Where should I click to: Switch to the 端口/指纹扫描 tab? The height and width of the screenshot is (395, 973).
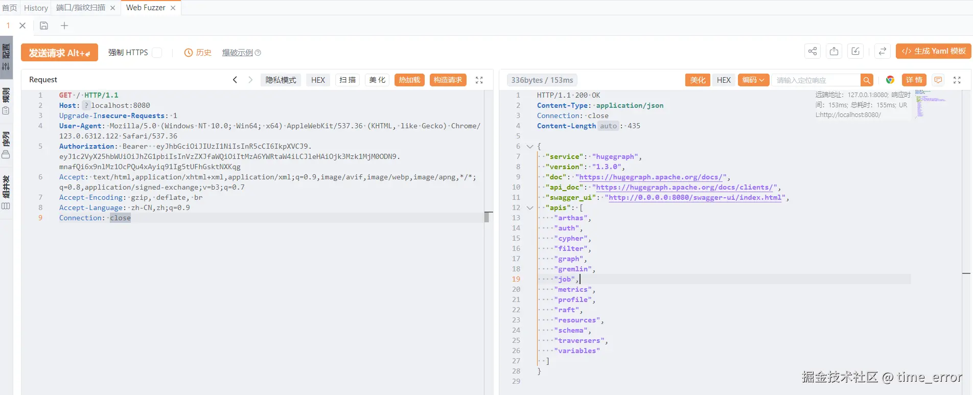tap(81, 8)
